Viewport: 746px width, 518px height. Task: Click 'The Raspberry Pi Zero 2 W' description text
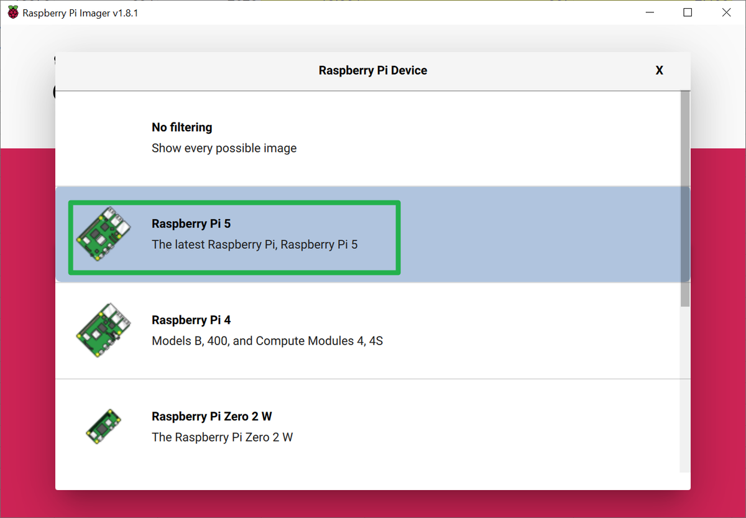[x=223, y=437]
